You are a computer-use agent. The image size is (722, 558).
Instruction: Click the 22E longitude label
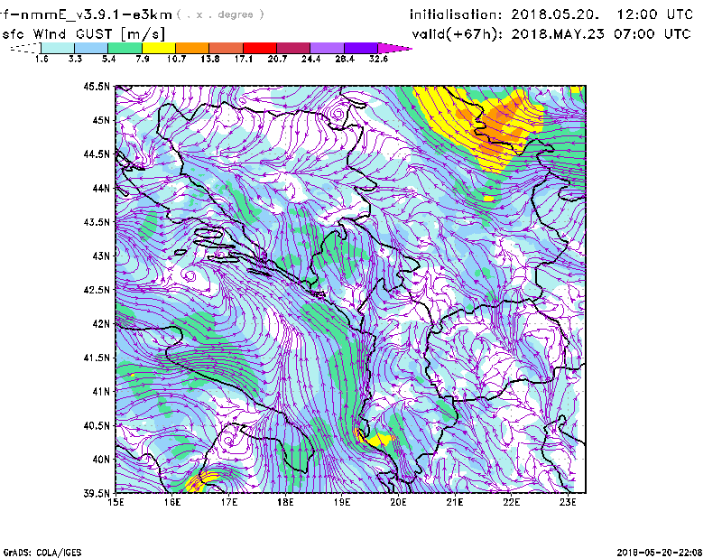tap(511, 502)
